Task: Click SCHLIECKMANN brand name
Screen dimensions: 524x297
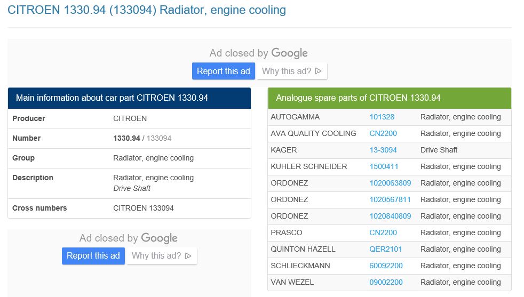Action: pyautogui.click(x=300, y=266)
